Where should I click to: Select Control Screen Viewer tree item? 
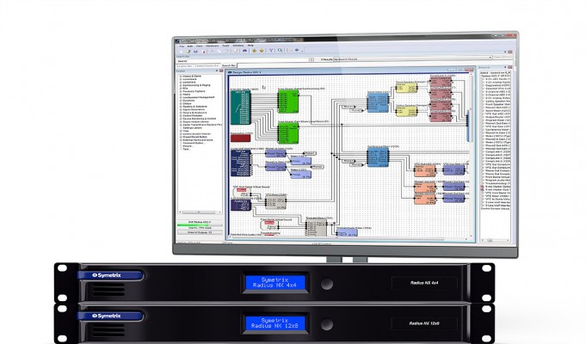click(x=197, y=133)
